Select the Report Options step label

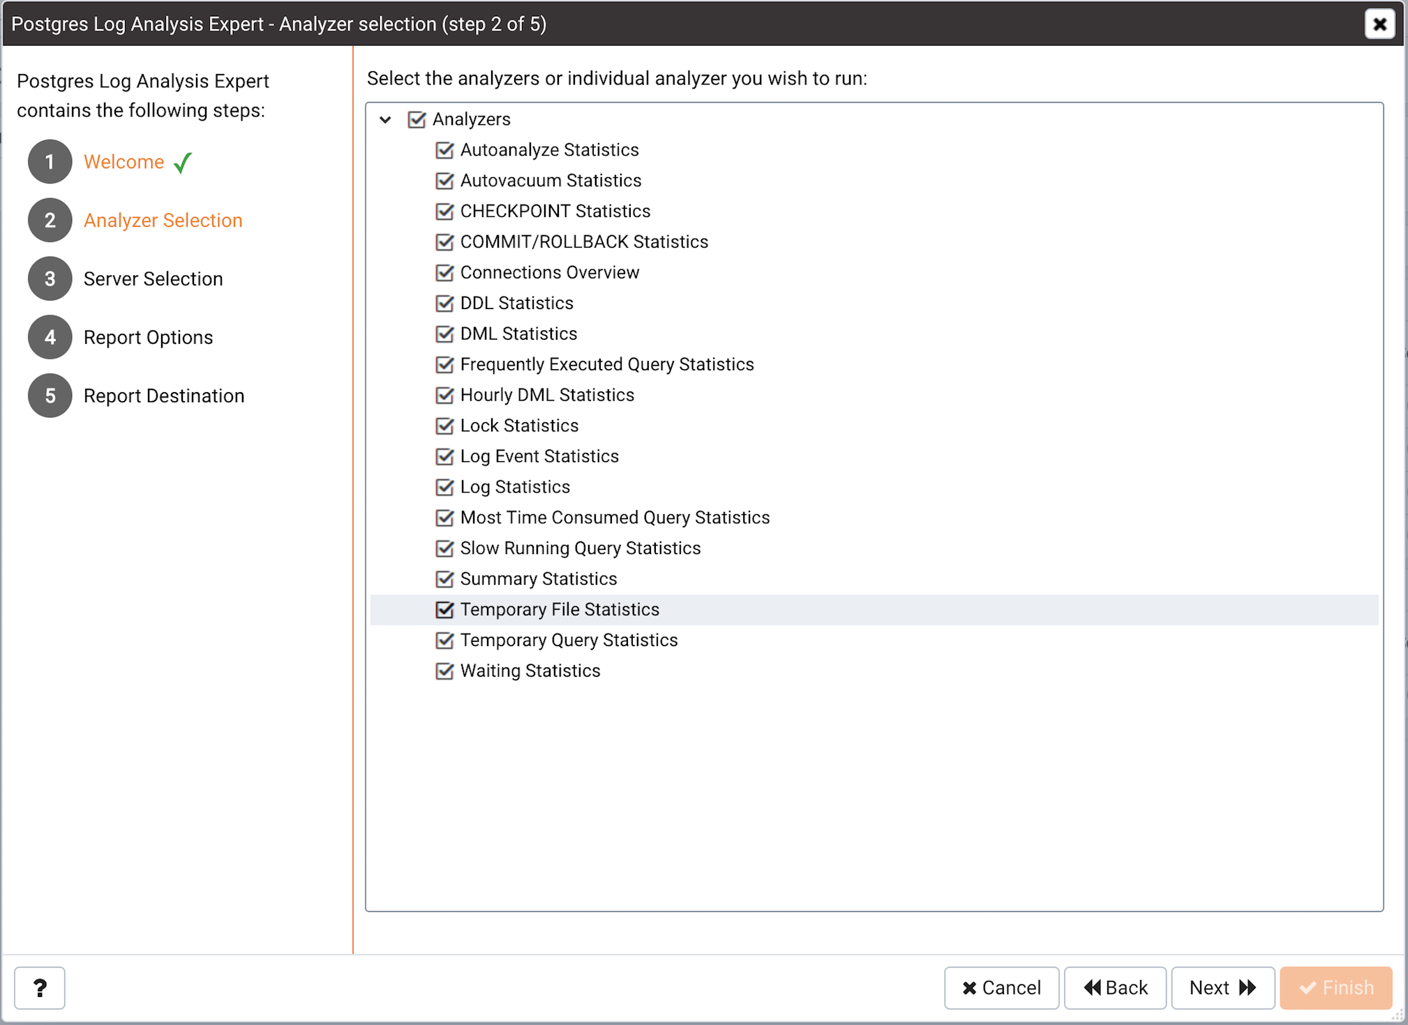point(149,338)
